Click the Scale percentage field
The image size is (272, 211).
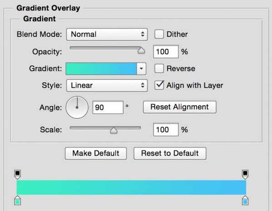coord(166,130)
